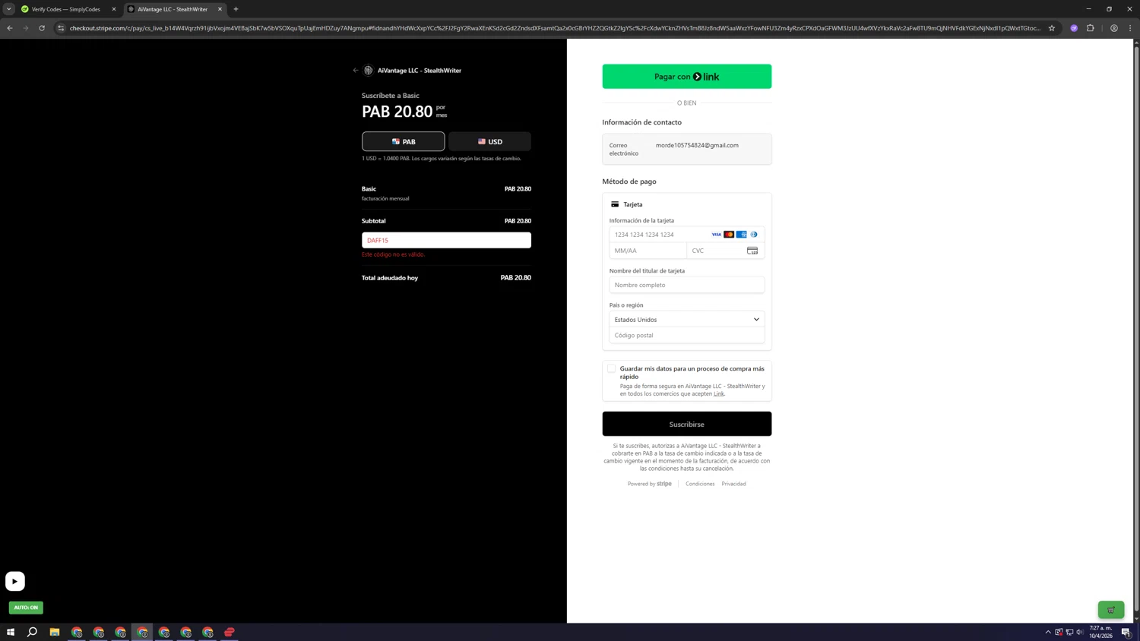1140x641 pixels.
Task: Click the promo code field with DAFF15
Action: click(447, 240)
